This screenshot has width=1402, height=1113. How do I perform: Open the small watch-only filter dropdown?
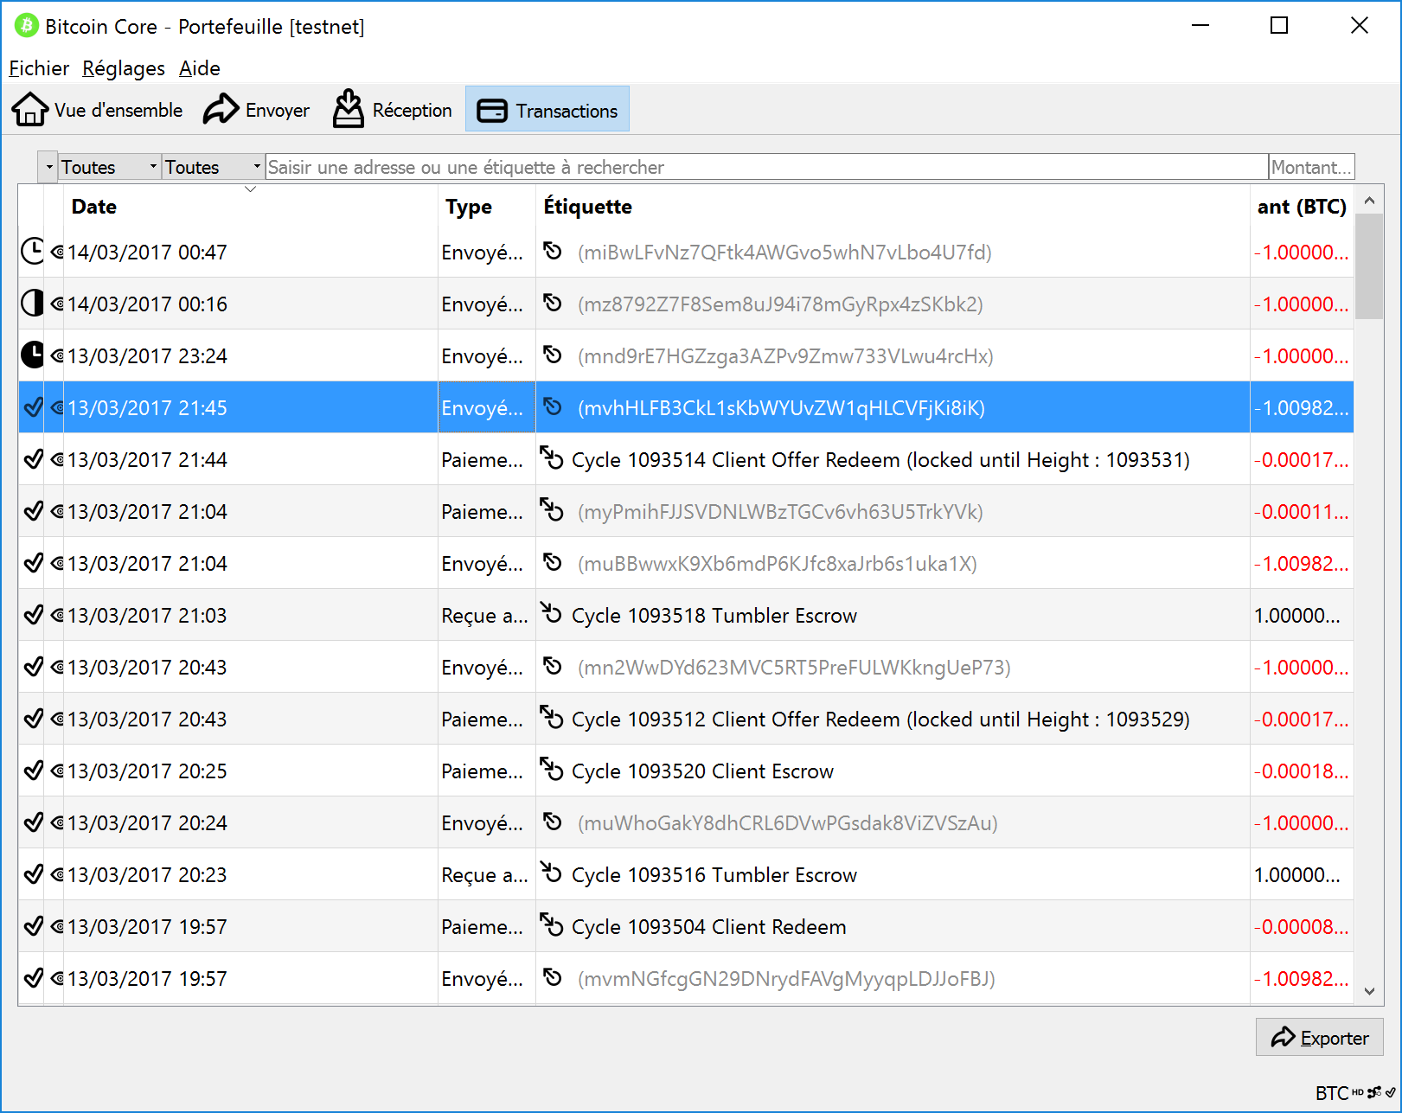tap(48, 167)
